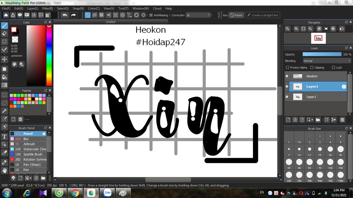Enable layer Lock checkbox
353x198 pixels.
[333, 67]
